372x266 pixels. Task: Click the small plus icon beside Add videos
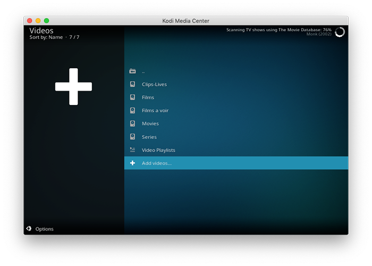click(x=132, y=163)
